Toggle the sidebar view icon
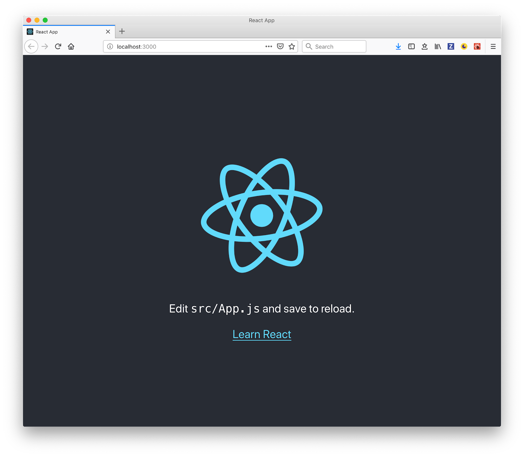Image resolution: width=524 pixels, height=457 pixels. [x=411, y=46]
